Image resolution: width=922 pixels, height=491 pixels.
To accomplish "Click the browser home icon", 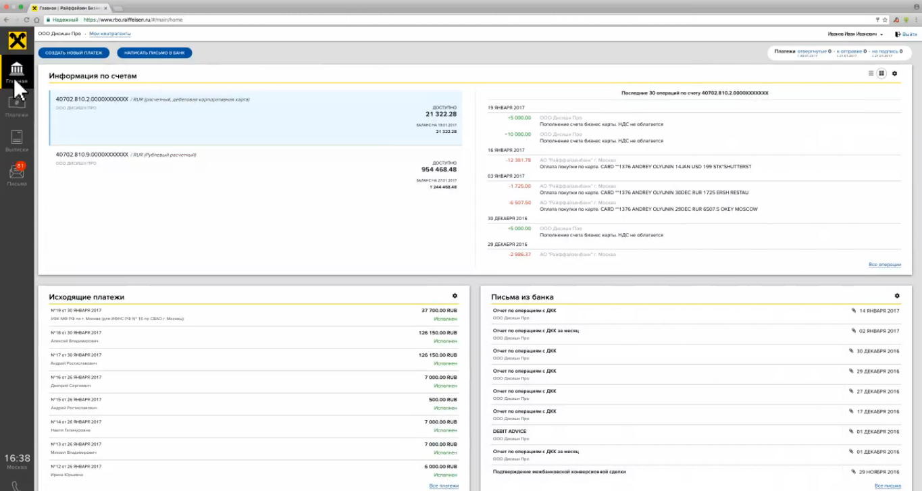I will coord(37,20).
